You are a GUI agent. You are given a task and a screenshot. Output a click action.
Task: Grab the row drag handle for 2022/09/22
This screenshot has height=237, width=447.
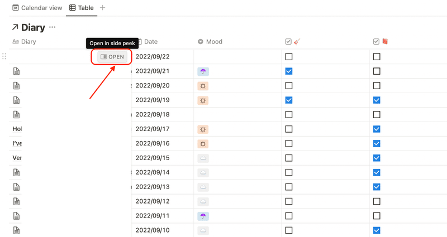click(x=4, y=56)
